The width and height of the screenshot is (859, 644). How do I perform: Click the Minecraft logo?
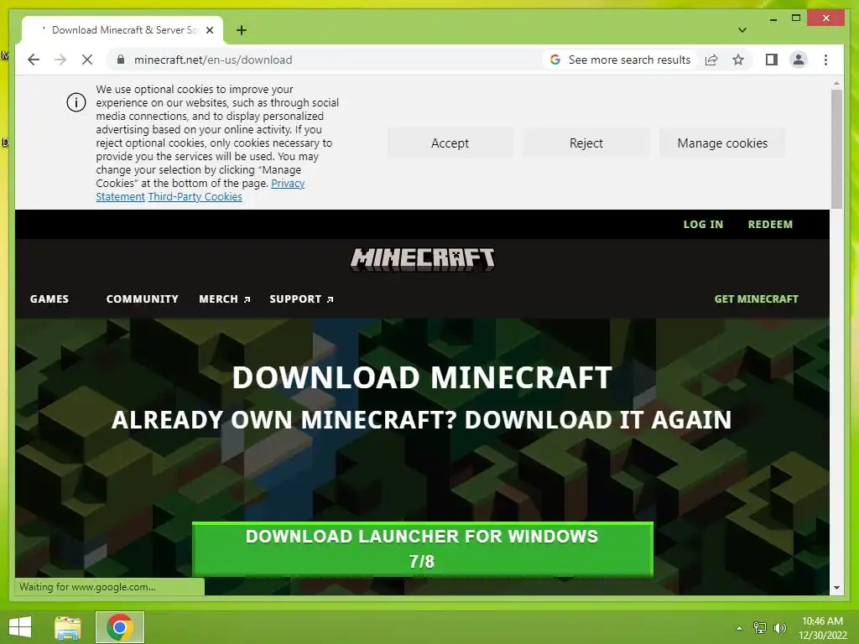(x=423, y=259)
